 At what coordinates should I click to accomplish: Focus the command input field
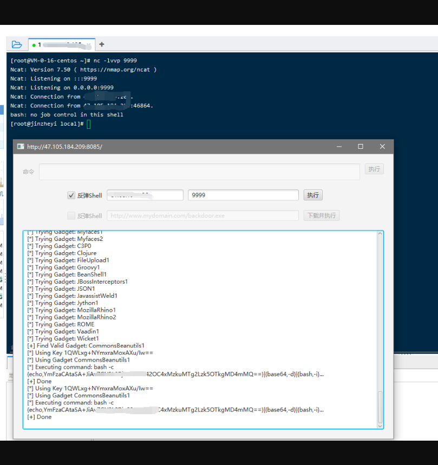coord(199,172)
